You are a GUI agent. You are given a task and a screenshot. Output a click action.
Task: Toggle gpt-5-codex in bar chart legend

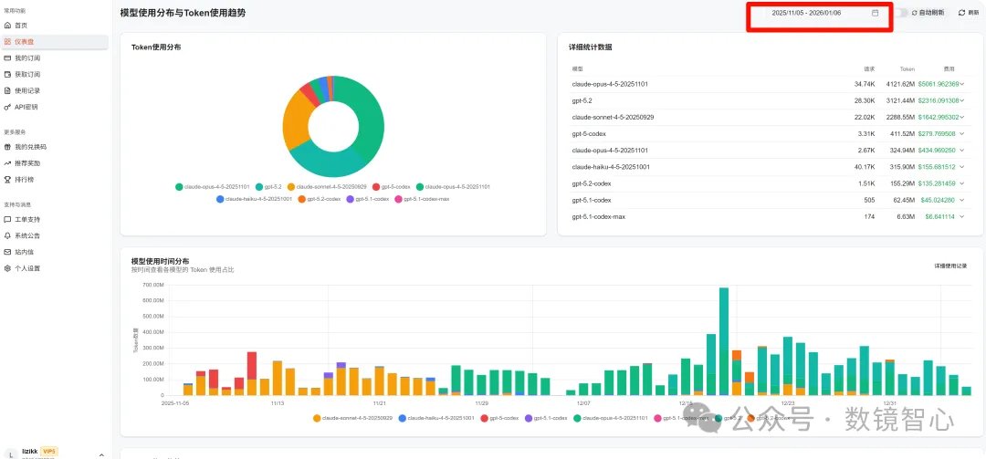499,418
